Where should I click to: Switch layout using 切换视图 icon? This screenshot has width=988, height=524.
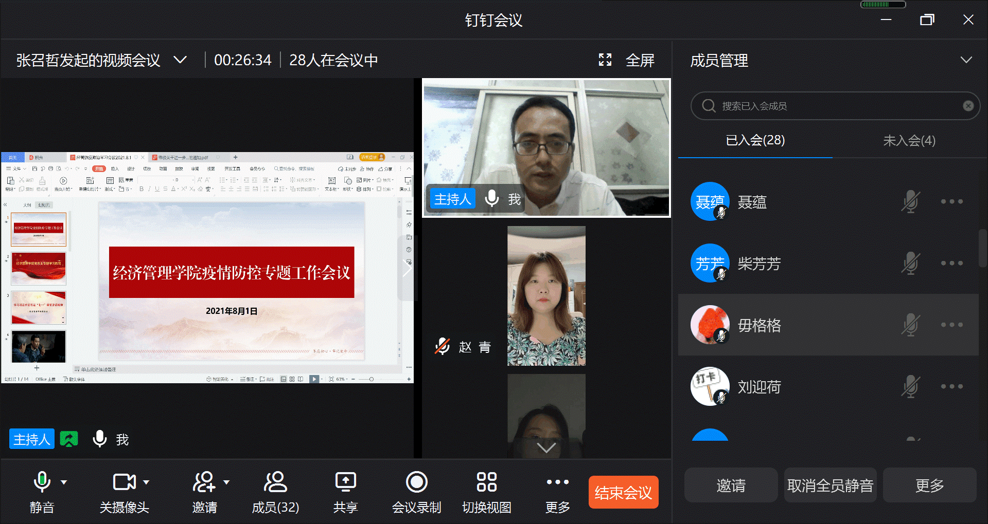(x=486, y=483)
